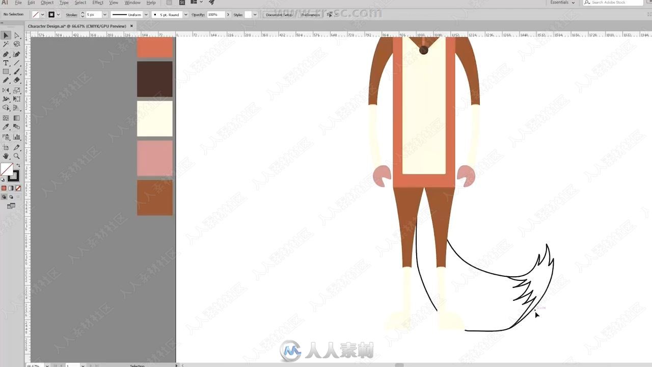This screenshot has height=367, width=652.
Task: Open the Stroke weight dropdown
Action: click(x=105, y=15)
